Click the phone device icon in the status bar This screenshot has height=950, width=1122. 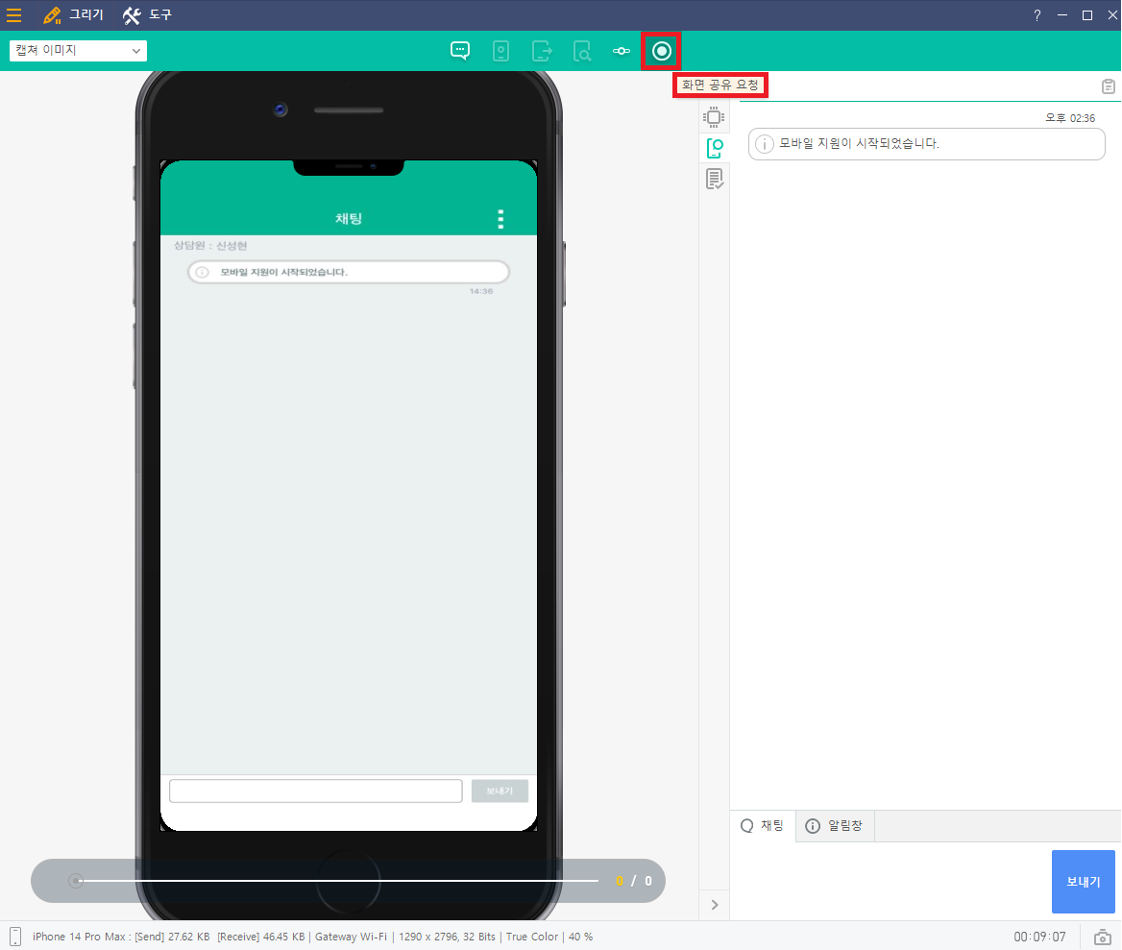pyautogui.click(x=15, y=937)
